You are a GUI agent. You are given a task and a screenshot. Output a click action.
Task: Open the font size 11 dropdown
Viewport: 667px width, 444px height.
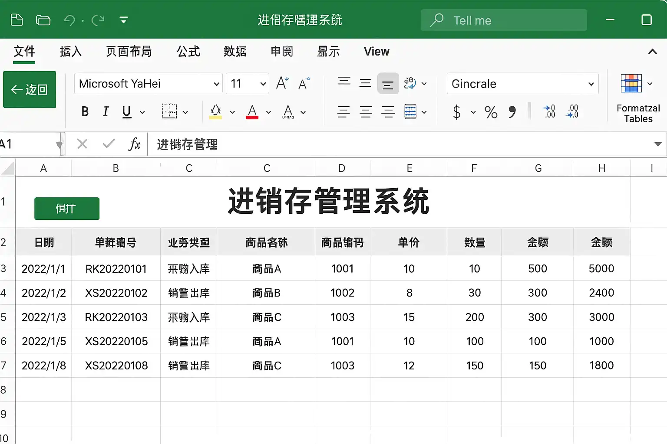click(x=248, y=84)
